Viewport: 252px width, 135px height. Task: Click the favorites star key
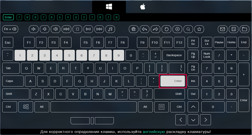coord(199,29)
